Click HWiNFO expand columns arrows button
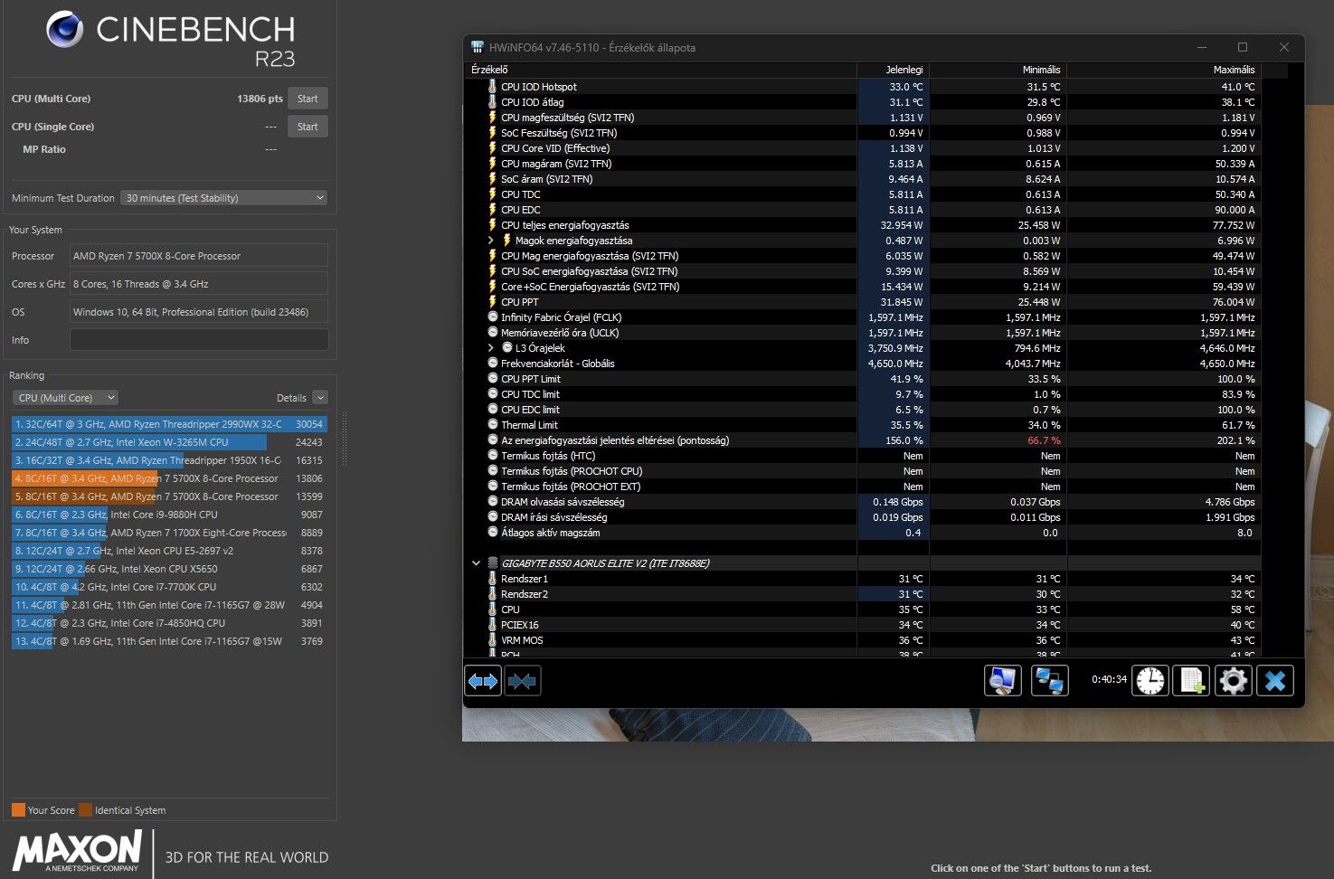This screenshot has width=1334, height=879. pyautogui.click(x=483, y=680)
